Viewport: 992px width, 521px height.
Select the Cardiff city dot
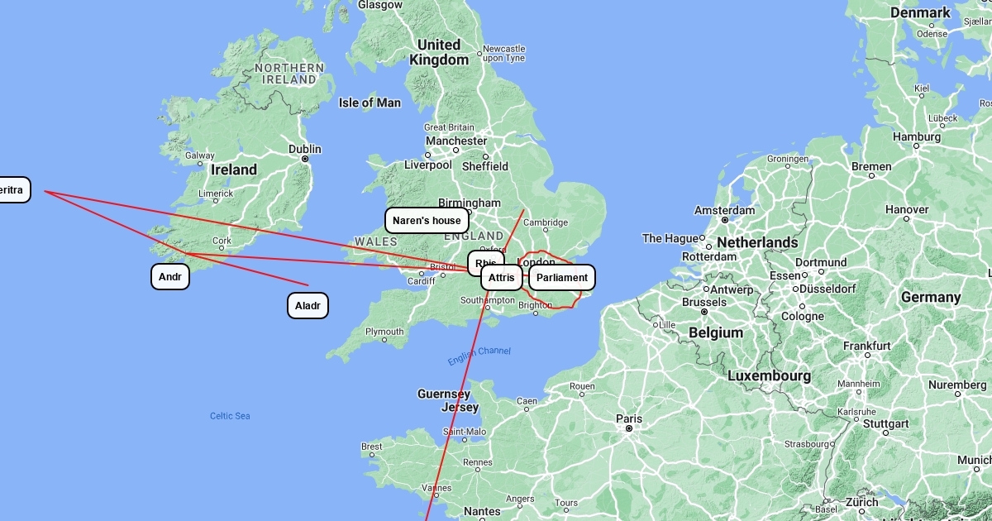(421, 273)
